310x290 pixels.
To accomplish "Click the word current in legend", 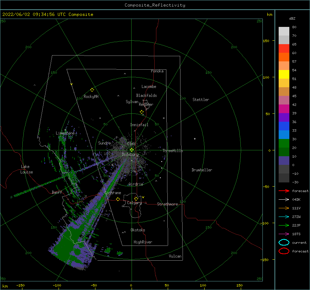I will 299,242.
